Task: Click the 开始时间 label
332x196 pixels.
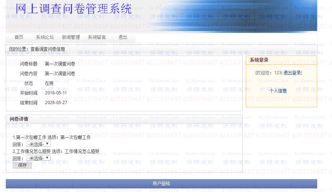Action: click(28, 93)
